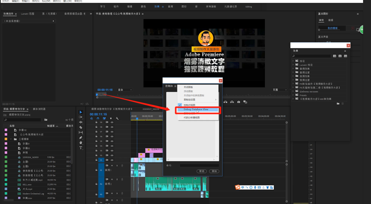Toggle nest sequence insert icon in timeline
The width and height of the screenshot is (371, 204).
point(91,118)
